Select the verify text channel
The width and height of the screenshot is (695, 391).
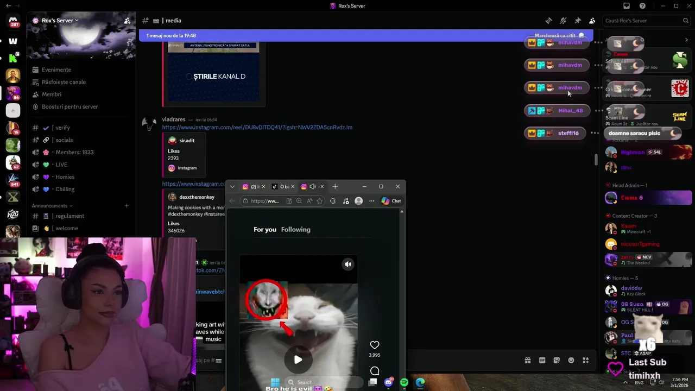coord(81,128)
